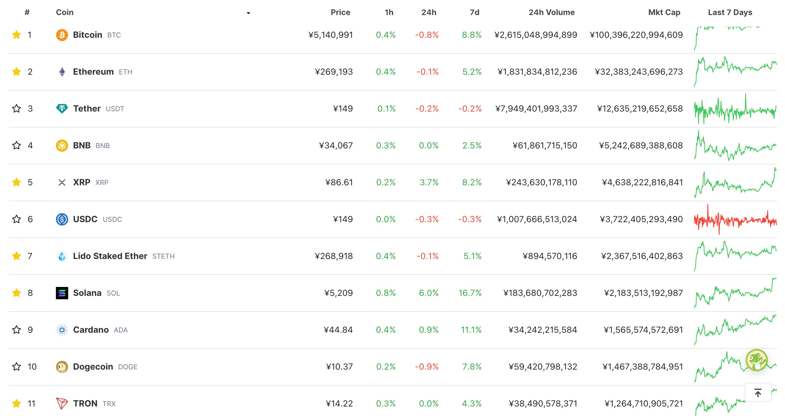
Task: Click the XRP logo icon
Action: 62,182
